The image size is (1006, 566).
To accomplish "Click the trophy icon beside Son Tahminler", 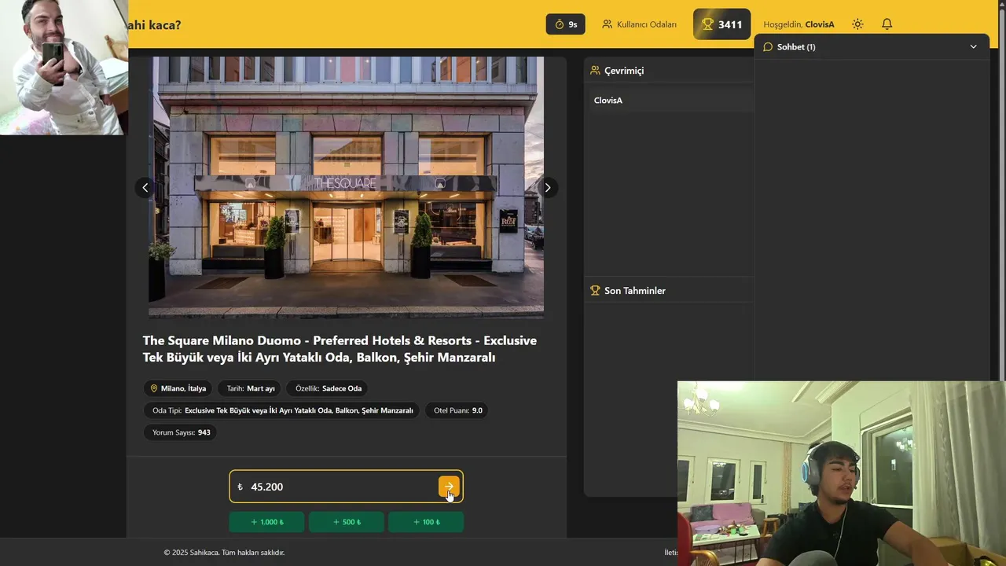I will tap(595, 291).
